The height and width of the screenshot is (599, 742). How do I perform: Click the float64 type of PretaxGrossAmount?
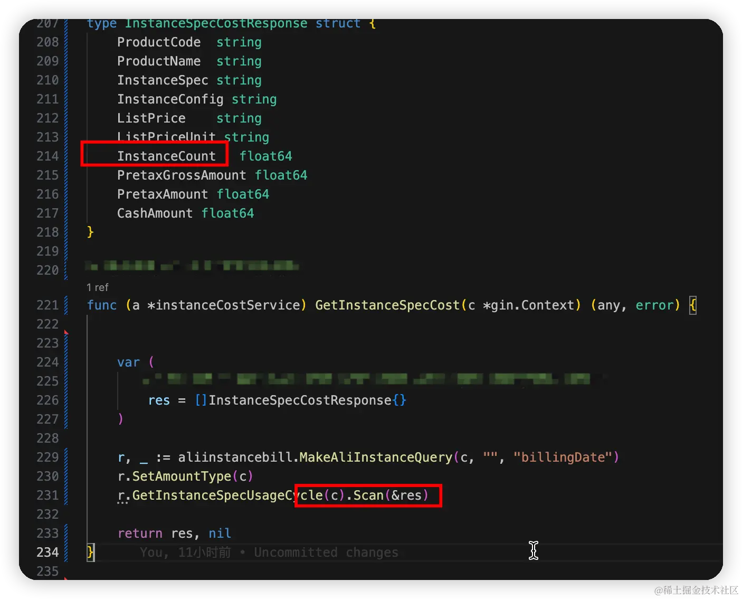281,175
